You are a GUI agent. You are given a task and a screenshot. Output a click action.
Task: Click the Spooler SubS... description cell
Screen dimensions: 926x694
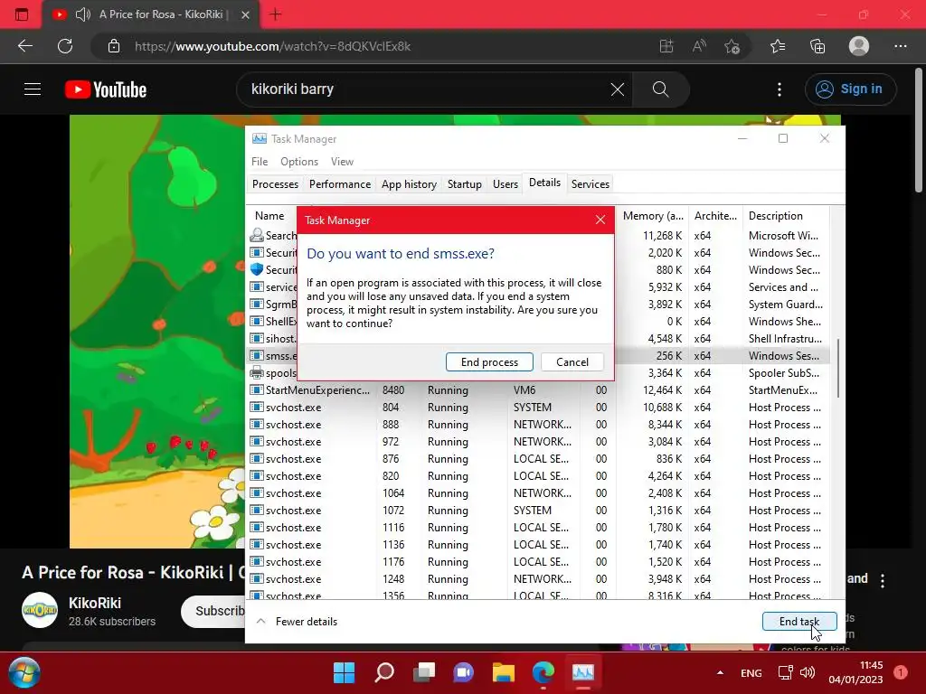point(784,373)
